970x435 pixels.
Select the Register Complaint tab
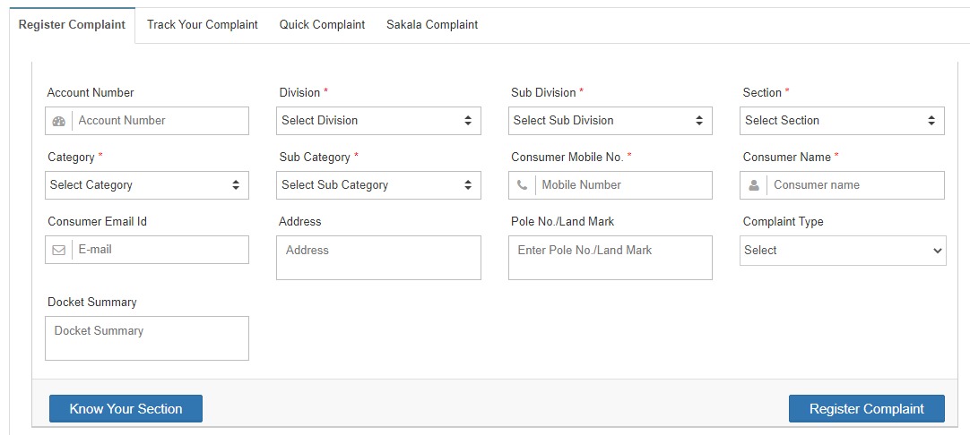coord(72,25)
